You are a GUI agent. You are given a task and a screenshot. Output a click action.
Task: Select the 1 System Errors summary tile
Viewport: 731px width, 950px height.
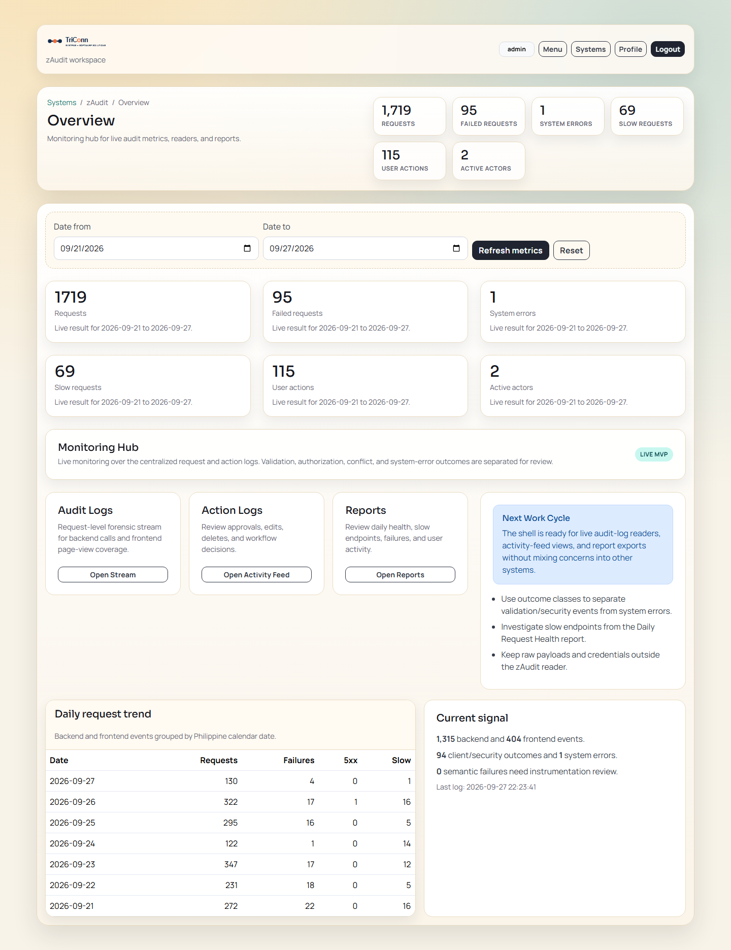tap(568, 116)
